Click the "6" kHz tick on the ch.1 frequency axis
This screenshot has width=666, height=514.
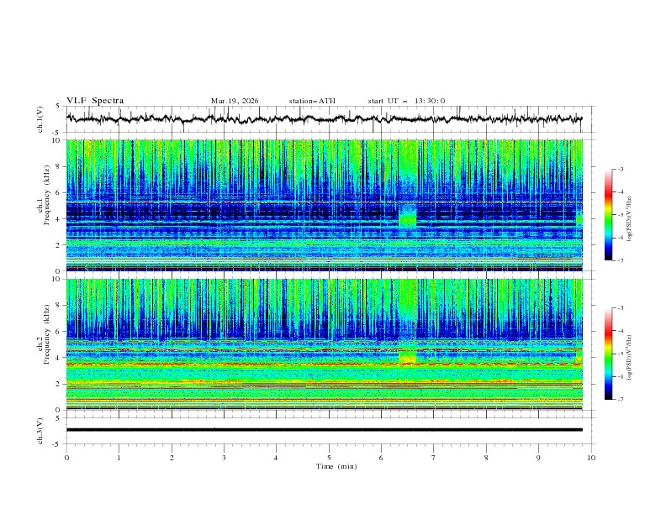[x=58, y=193]
